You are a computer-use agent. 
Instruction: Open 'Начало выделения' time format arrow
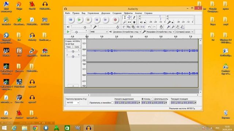pos(139,103)
